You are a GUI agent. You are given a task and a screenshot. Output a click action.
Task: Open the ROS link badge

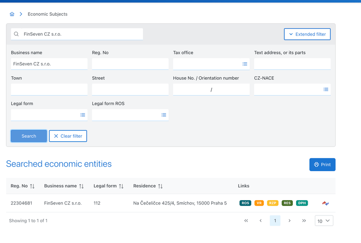coord(245,203)
